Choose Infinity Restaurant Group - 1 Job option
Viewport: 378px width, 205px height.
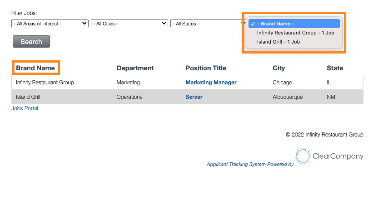[x=296, y=33]
